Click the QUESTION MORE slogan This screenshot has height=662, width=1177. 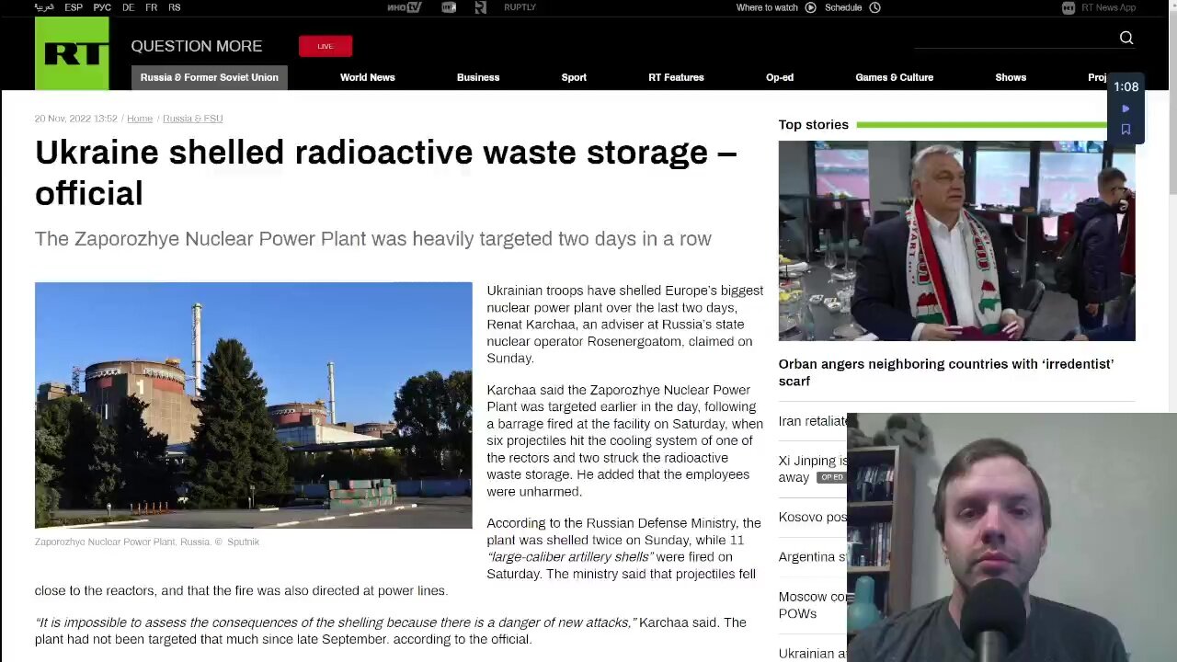point(197,46)
